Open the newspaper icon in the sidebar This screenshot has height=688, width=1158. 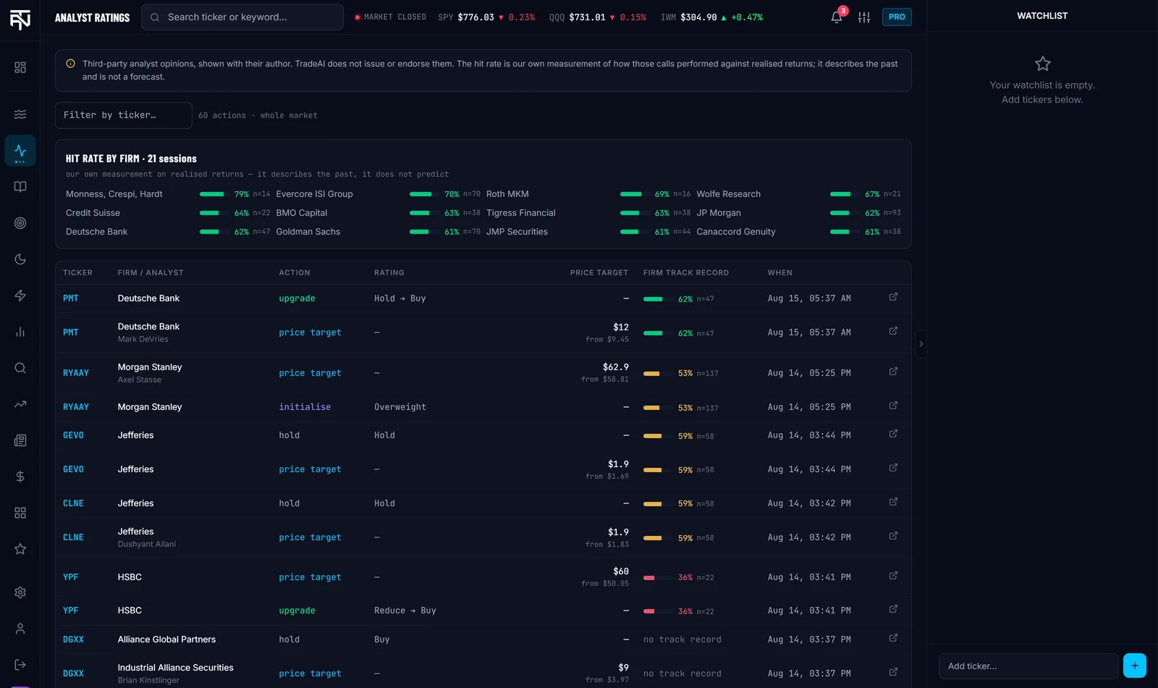click(x=20, y=440)
